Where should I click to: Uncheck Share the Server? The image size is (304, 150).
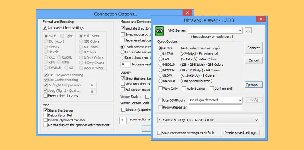pyautogui.click(x=45, y=110)
